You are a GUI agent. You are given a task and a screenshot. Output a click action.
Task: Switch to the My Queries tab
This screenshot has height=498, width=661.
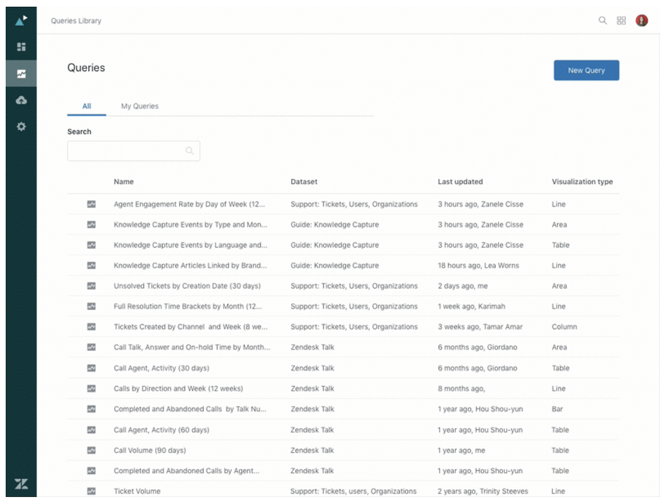tap(140, 106)
